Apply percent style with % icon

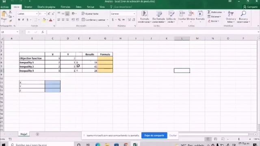coord(119,20)
